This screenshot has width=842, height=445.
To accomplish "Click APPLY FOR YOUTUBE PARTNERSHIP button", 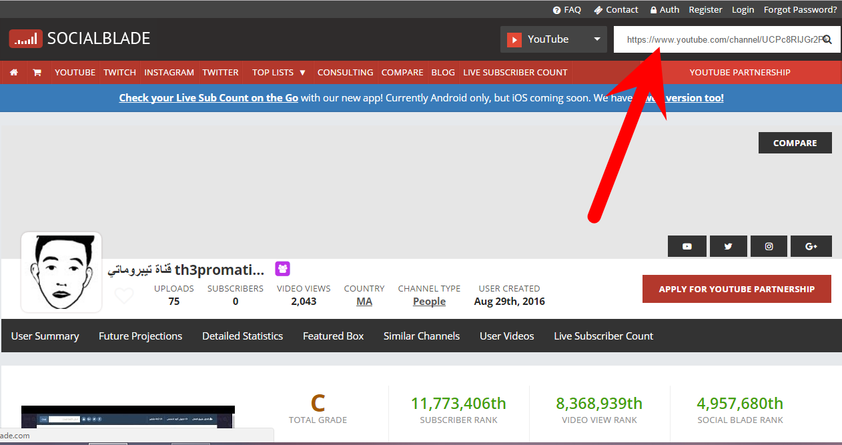I will click(737, 289).
